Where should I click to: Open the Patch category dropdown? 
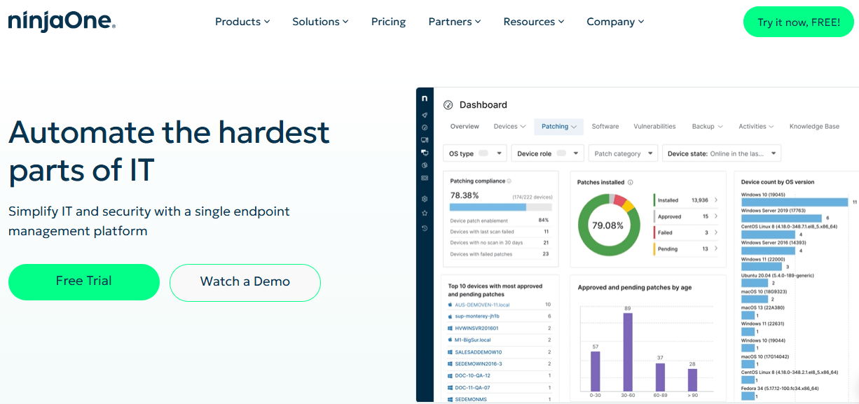coord(623,153)
